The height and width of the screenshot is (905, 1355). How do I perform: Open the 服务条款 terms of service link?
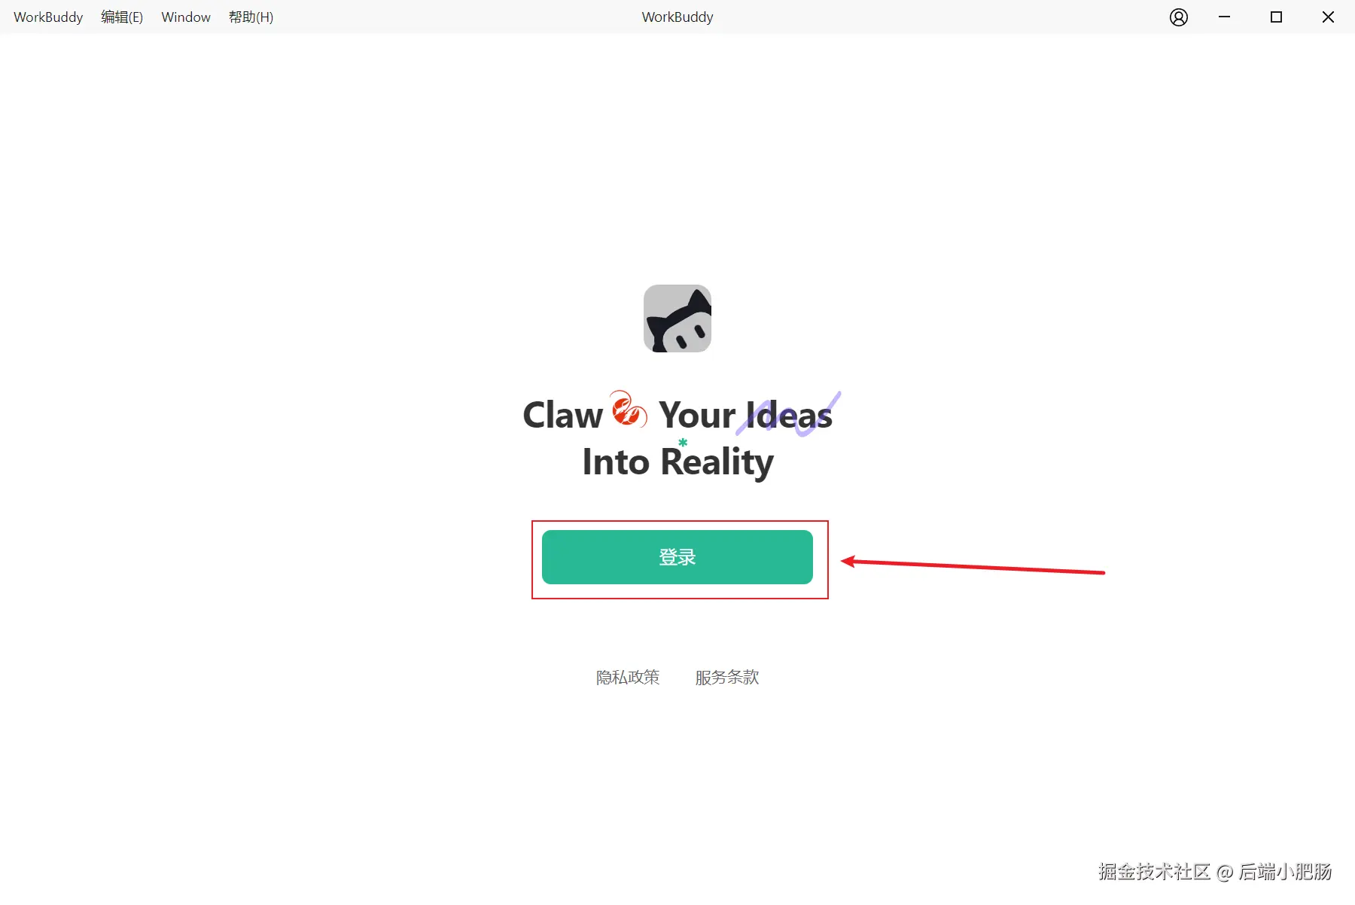pyautogui.click(x=727, y=678)
